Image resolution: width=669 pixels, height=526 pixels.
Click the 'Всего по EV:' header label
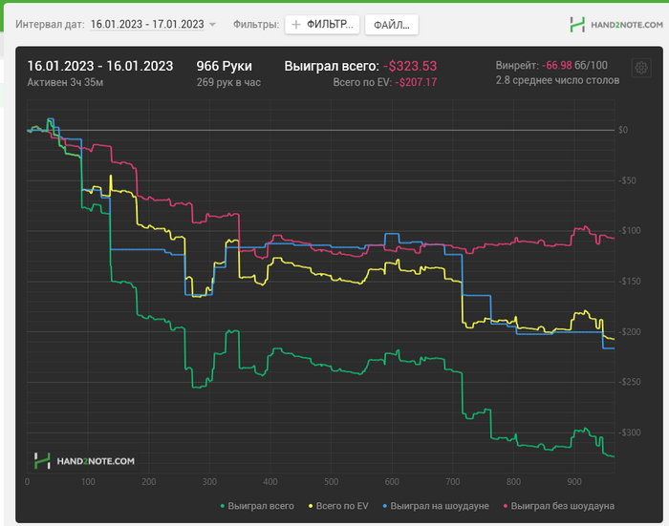pyautogui.click(x=362, y=82)
